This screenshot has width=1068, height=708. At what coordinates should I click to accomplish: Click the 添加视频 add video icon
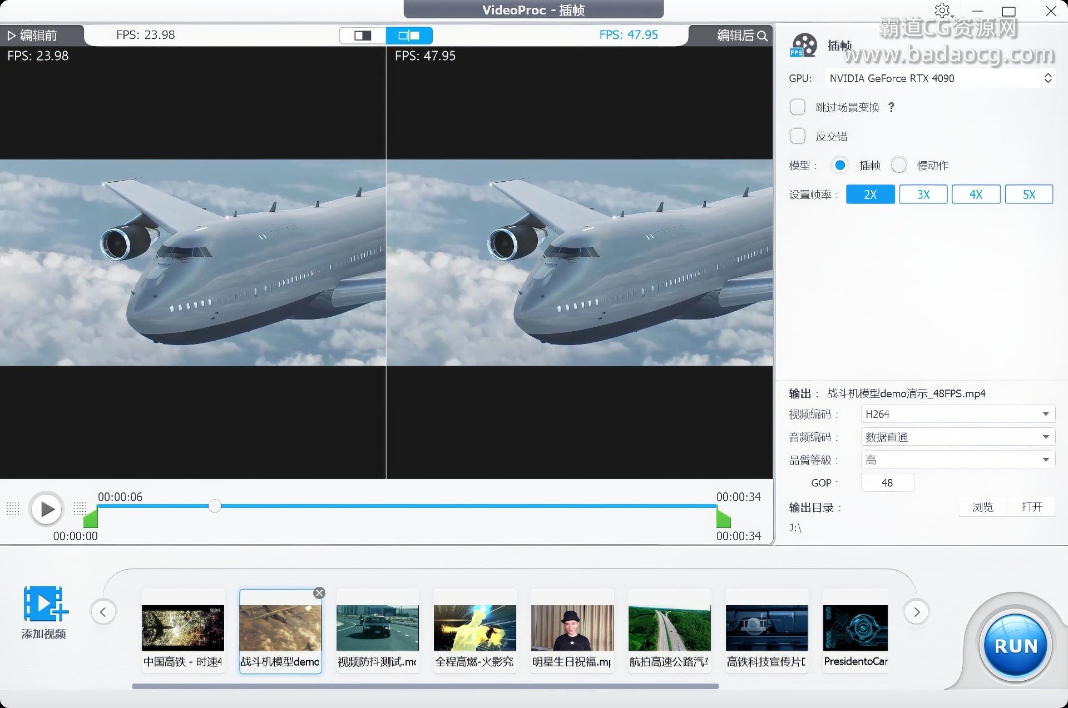coord(46,604)
